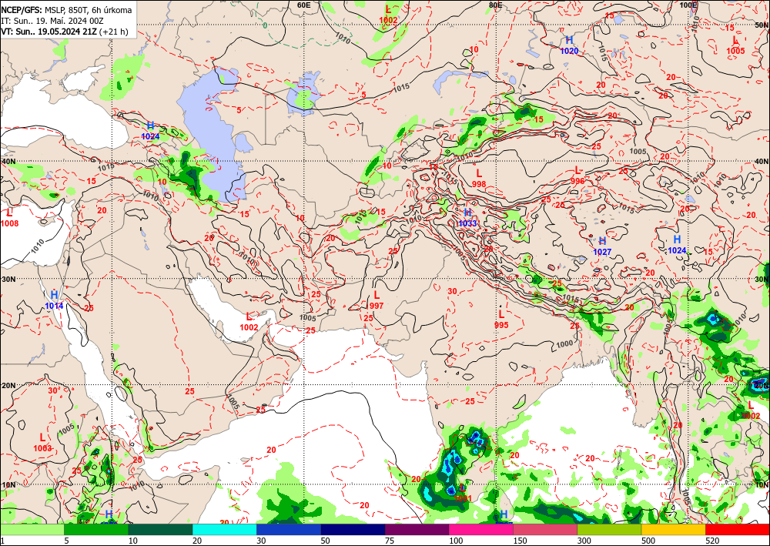Image resolution: width=770 pixels, height=546 pixels.
Task: Click the '50N' latitude label
Action: [762, 25]
